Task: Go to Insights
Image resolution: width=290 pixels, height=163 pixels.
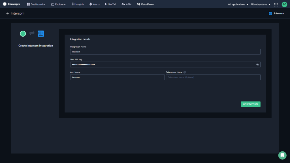Action: [x=78, y=4]
